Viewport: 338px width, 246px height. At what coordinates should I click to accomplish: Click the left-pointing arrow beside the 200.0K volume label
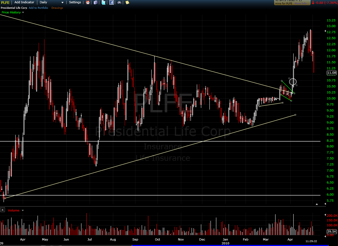click(x=325, y=215)
